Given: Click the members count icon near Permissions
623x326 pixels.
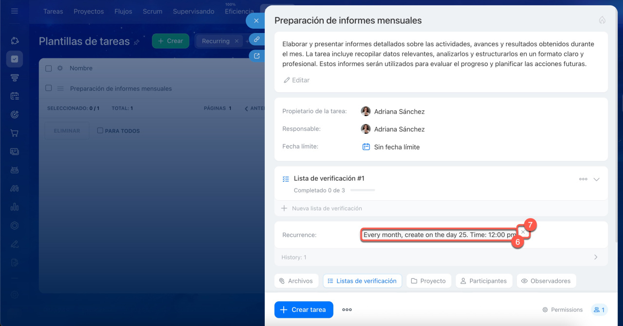Looking at the screenshot, I should point(599,309).
